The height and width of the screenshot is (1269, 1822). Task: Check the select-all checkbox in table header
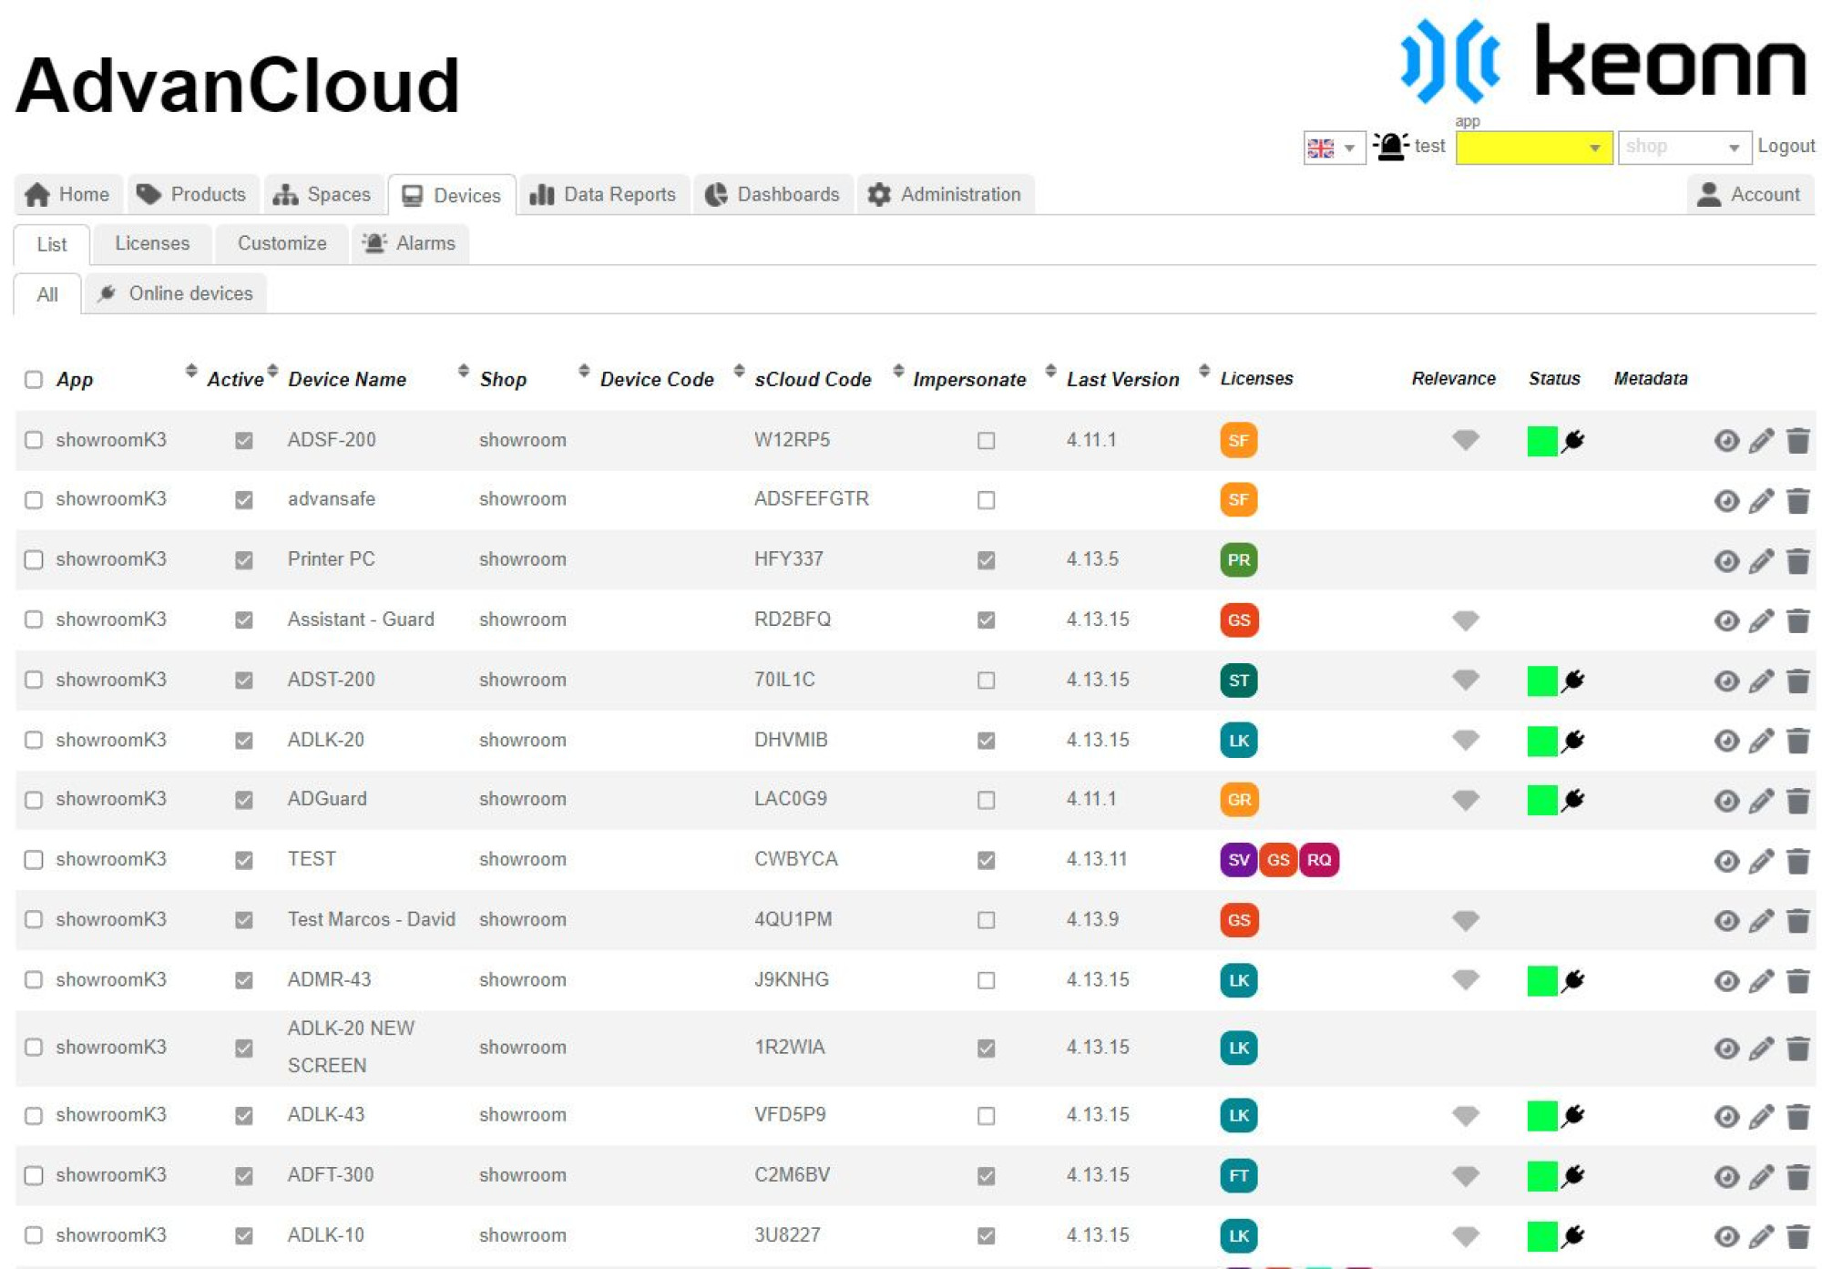point(34,380)
